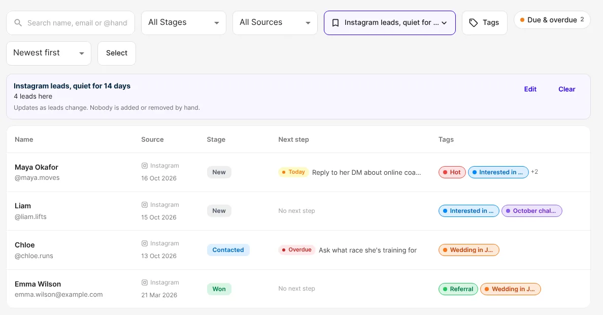Click the Stage column header
The image size is (603, 315).
pos(216,139)
